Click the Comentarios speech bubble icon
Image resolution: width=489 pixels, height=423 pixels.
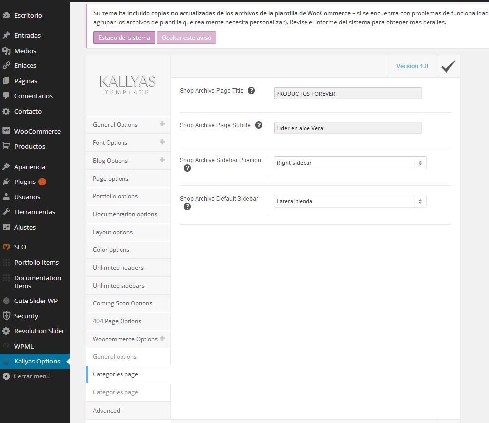[x=6, y=96]
